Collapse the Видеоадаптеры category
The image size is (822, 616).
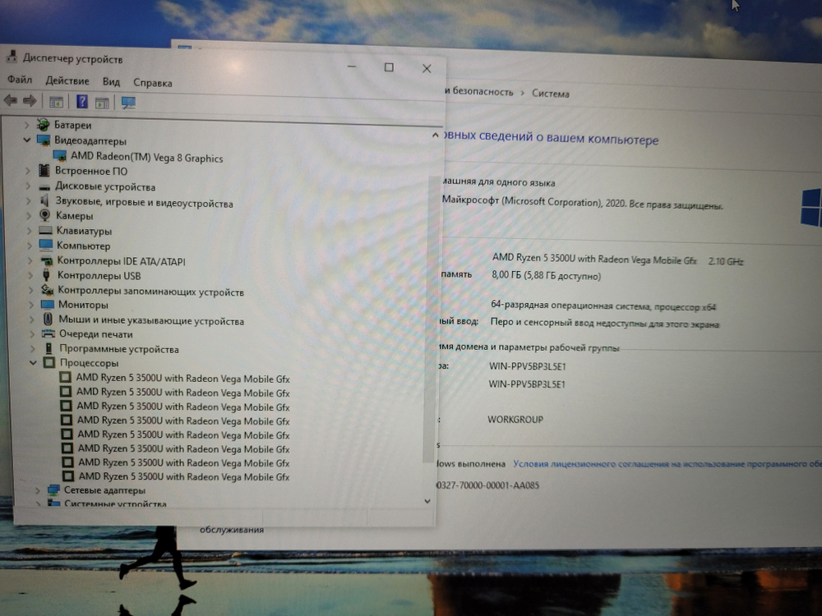click(26, 140)
